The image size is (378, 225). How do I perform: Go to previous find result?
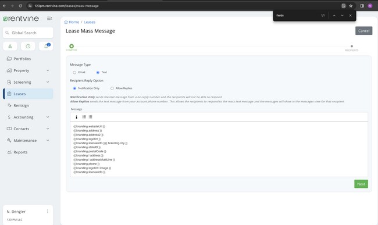334,16
